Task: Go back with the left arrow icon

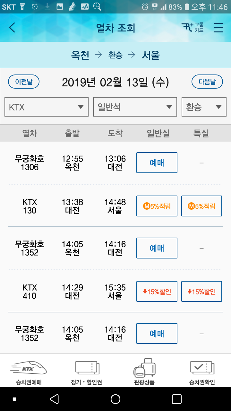Action: [x=12, y=28]
